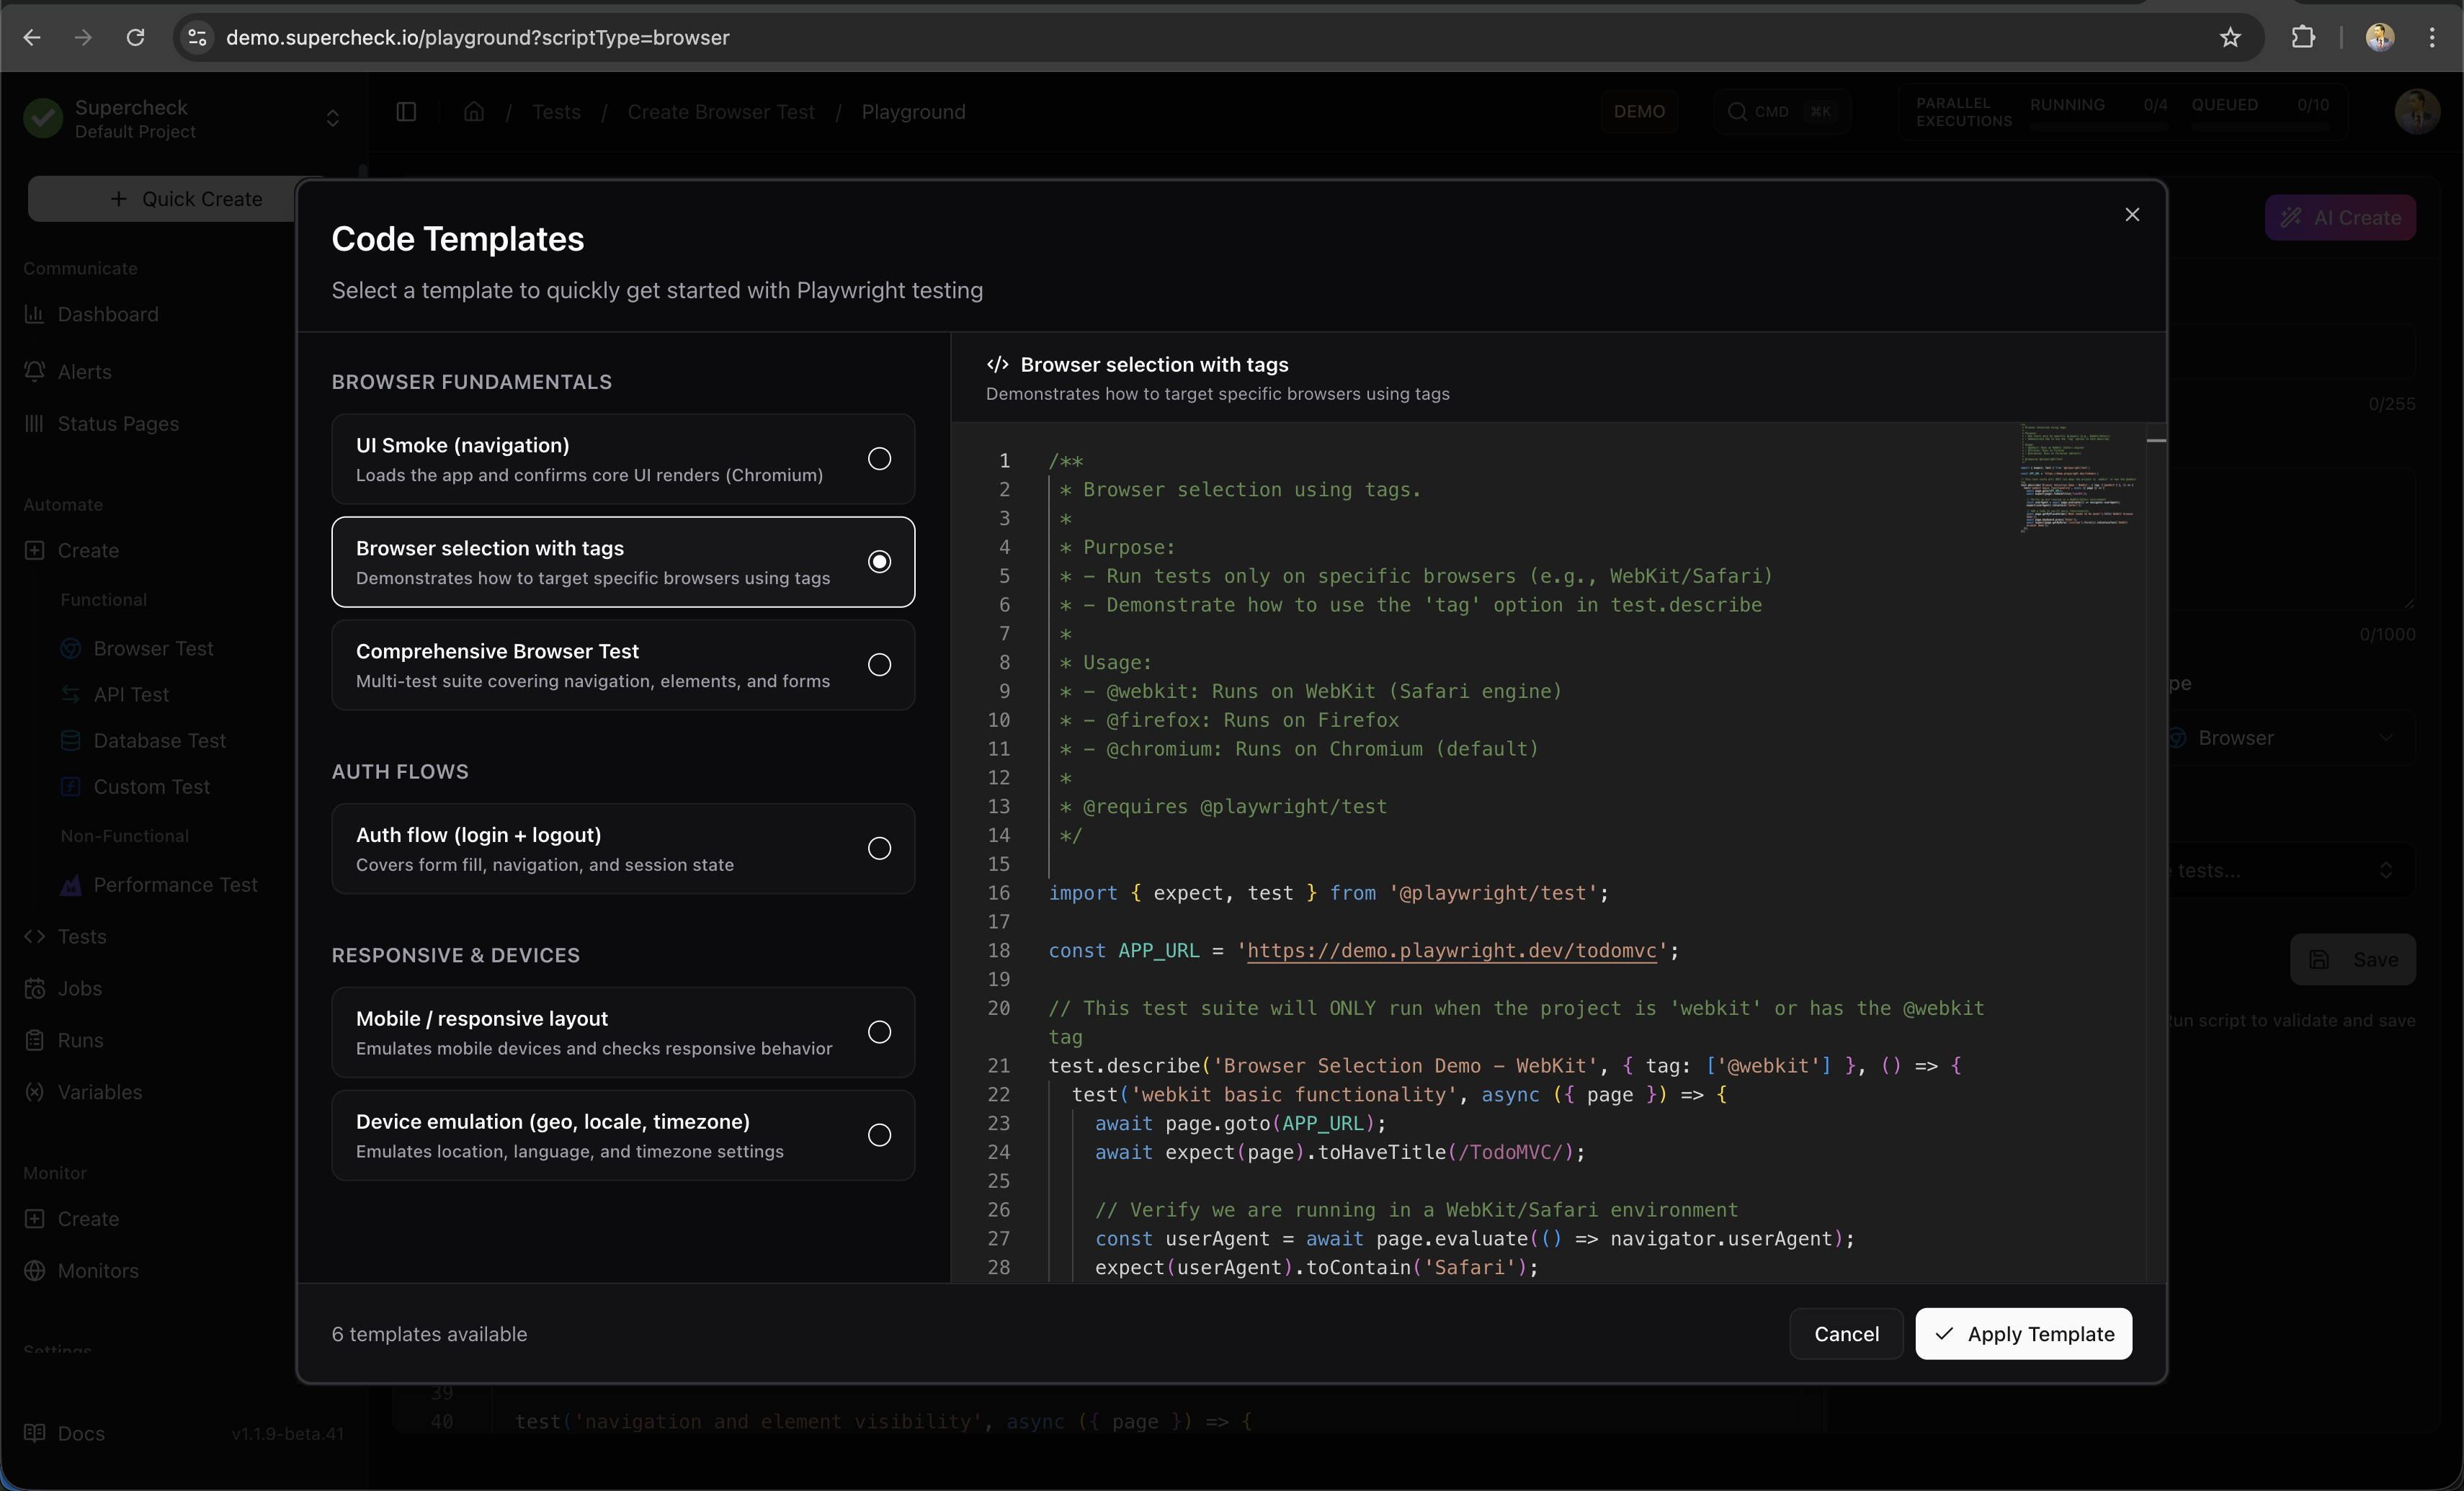
Task: Go to the Playground breadcrumb tab
Action: pos(913,112)
